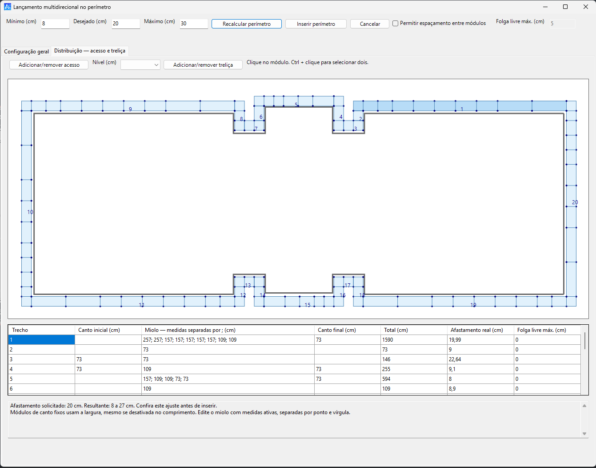This screenshot has width=596, height=468.
Task: Select module 19 in the perimeter drawing
Action: (464, 302)
